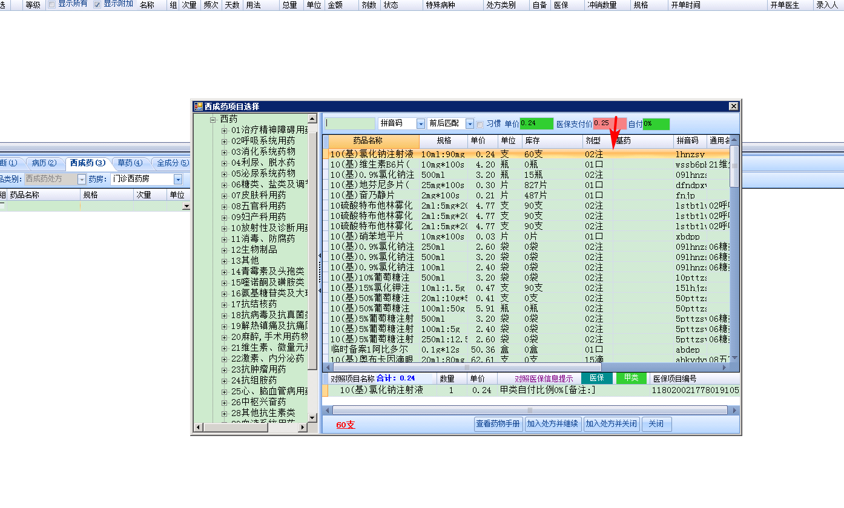This screenshot has width=844, height=508.
Task: Select the 04利尿、脱水药 tree category
Action: (x=263, y=163)
